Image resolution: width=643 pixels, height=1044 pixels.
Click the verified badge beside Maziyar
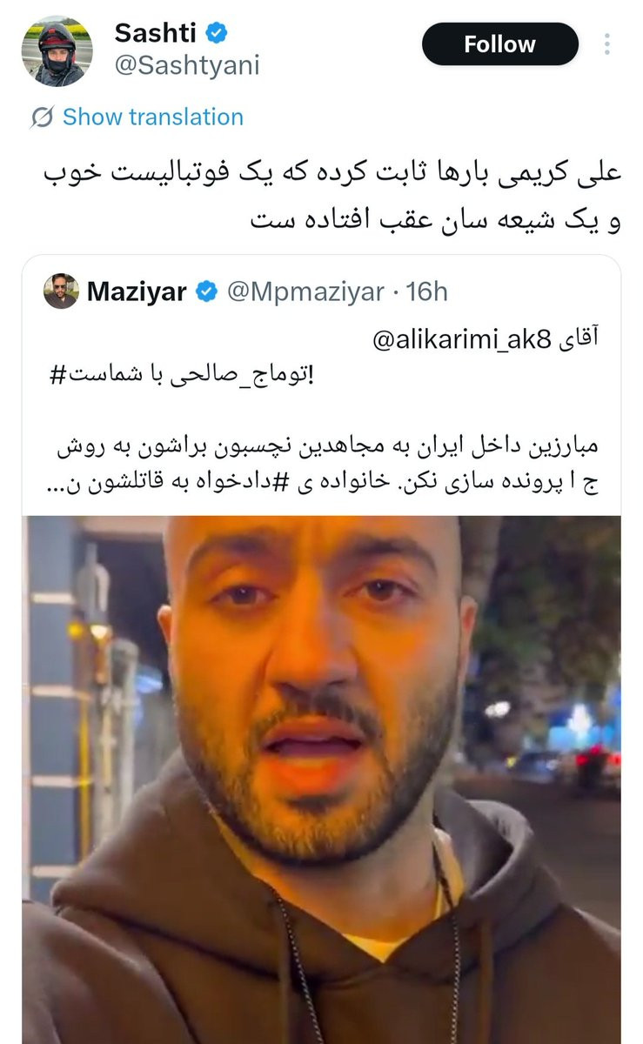click(x=207, y=292)
